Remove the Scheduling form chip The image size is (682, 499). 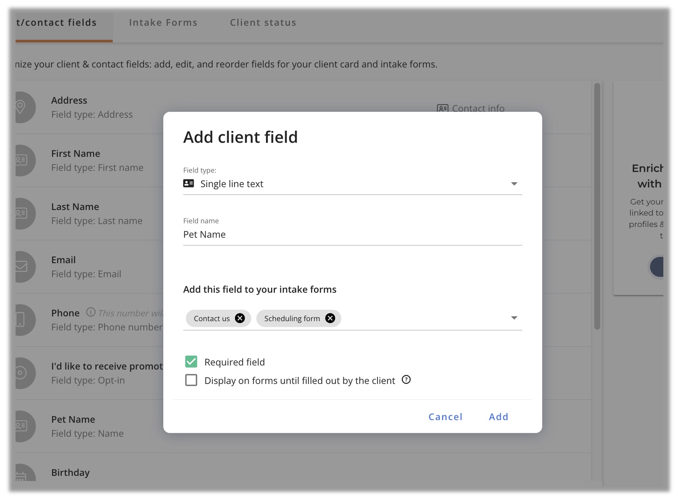coord(330,318)
